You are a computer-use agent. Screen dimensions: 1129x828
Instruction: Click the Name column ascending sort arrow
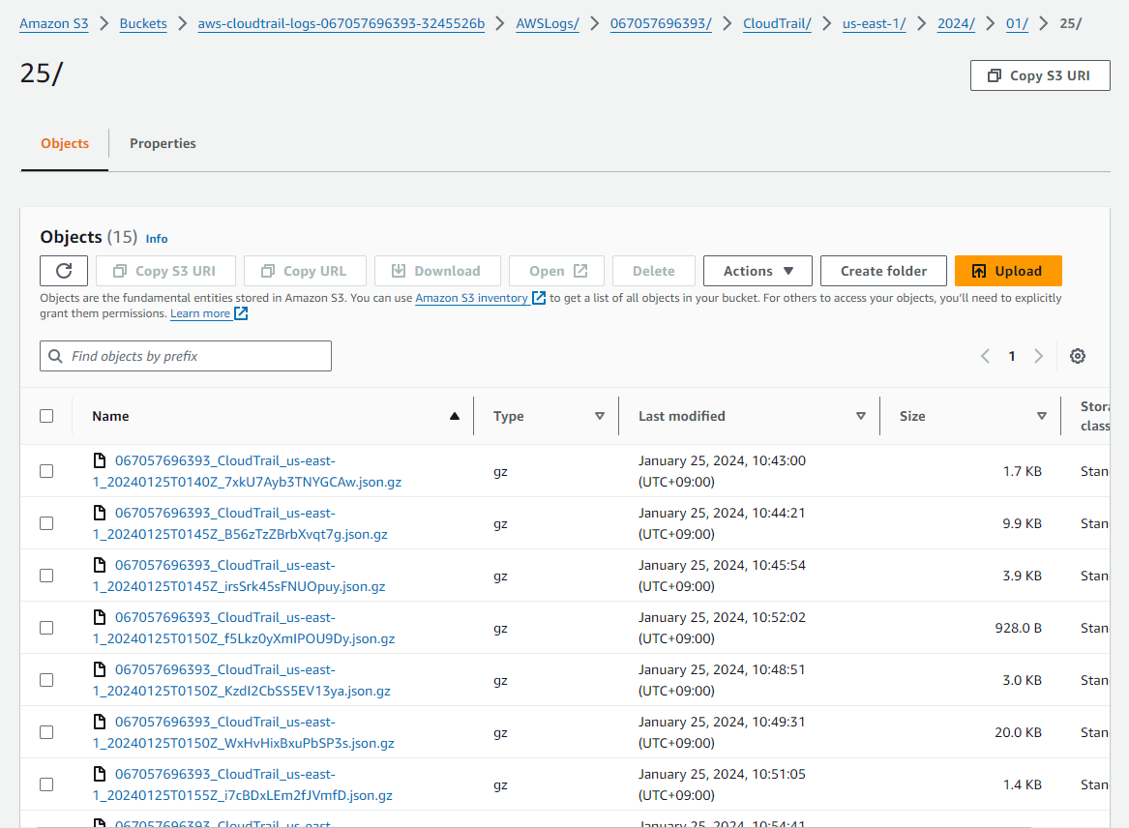[454, 416]
